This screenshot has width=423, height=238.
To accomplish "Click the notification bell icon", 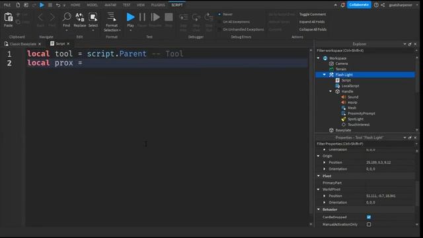I will 342,5.
